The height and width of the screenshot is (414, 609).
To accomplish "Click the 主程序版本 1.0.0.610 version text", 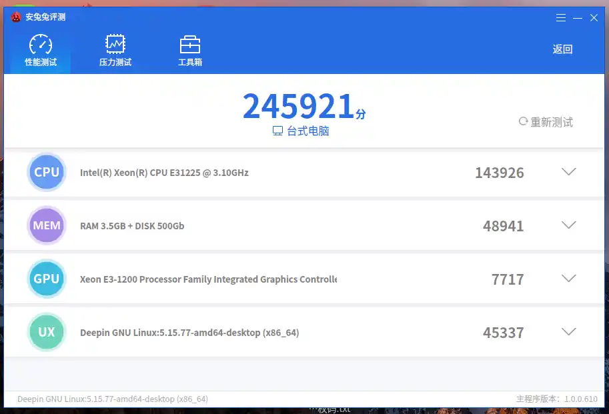I will pyautogui.click(x=556, y=399).
